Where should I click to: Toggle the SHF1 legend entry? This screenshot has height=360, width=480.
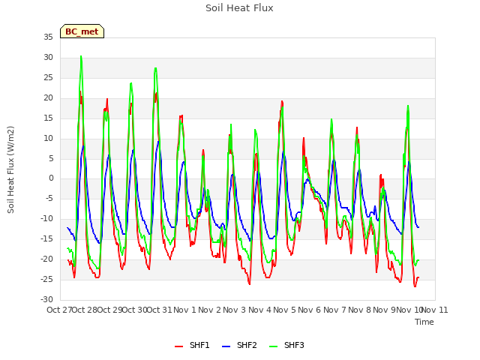pyautogui.click(x=192, y=345)
